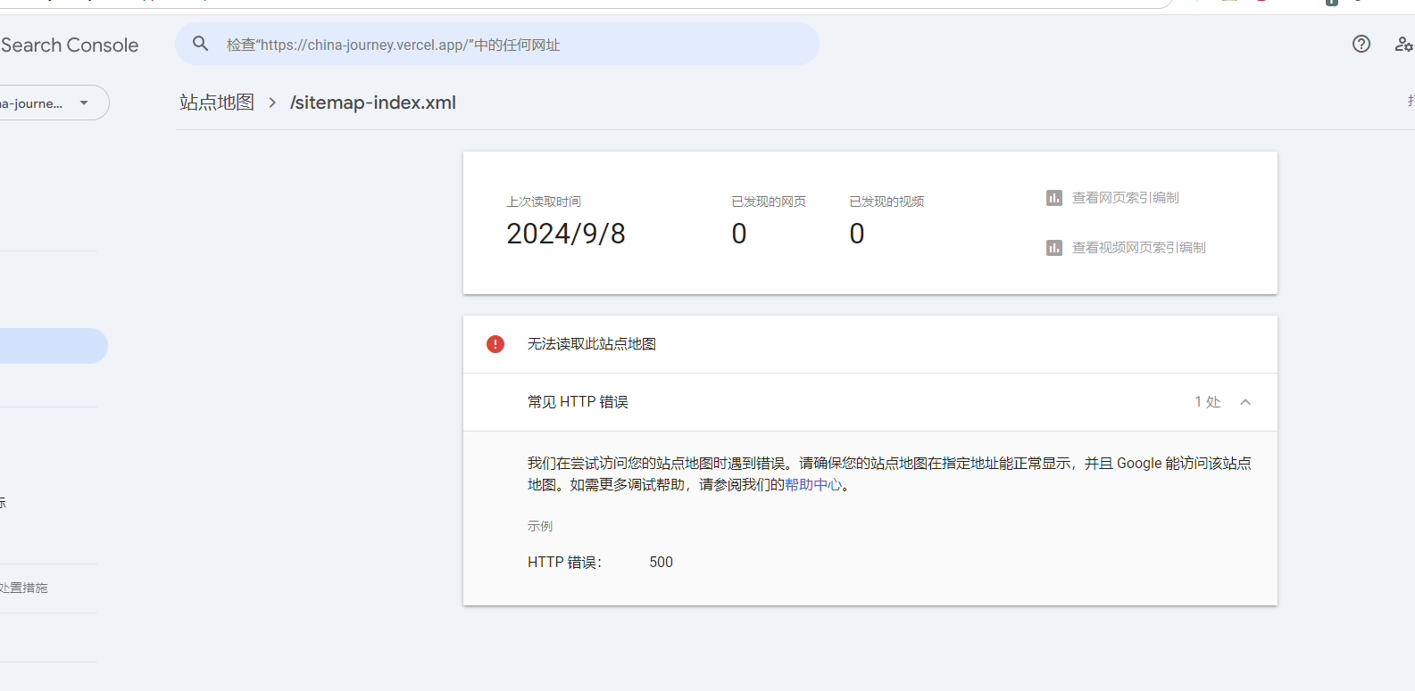Open the help question mark icon

[1361, 44]
